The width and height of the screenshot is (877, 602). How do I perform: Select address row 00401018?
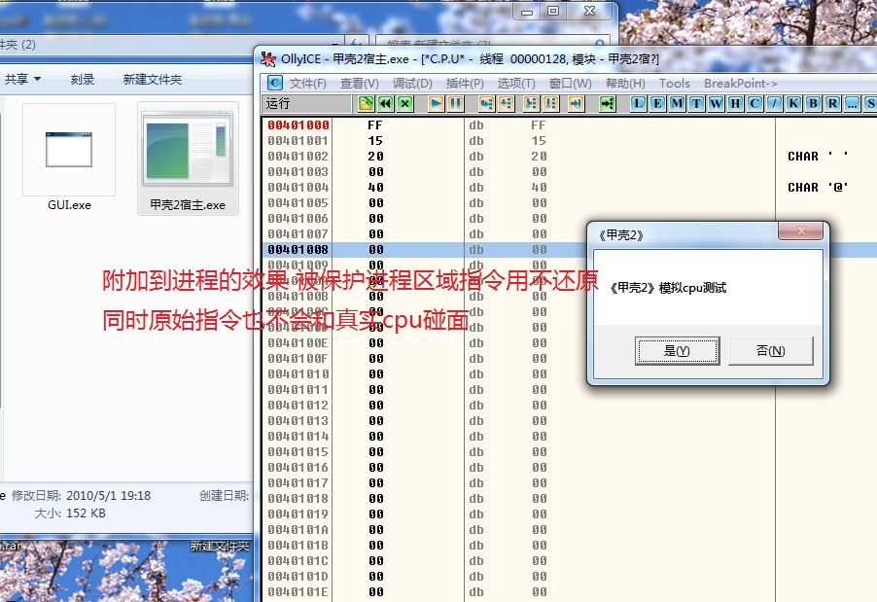(x=298, y=499)
